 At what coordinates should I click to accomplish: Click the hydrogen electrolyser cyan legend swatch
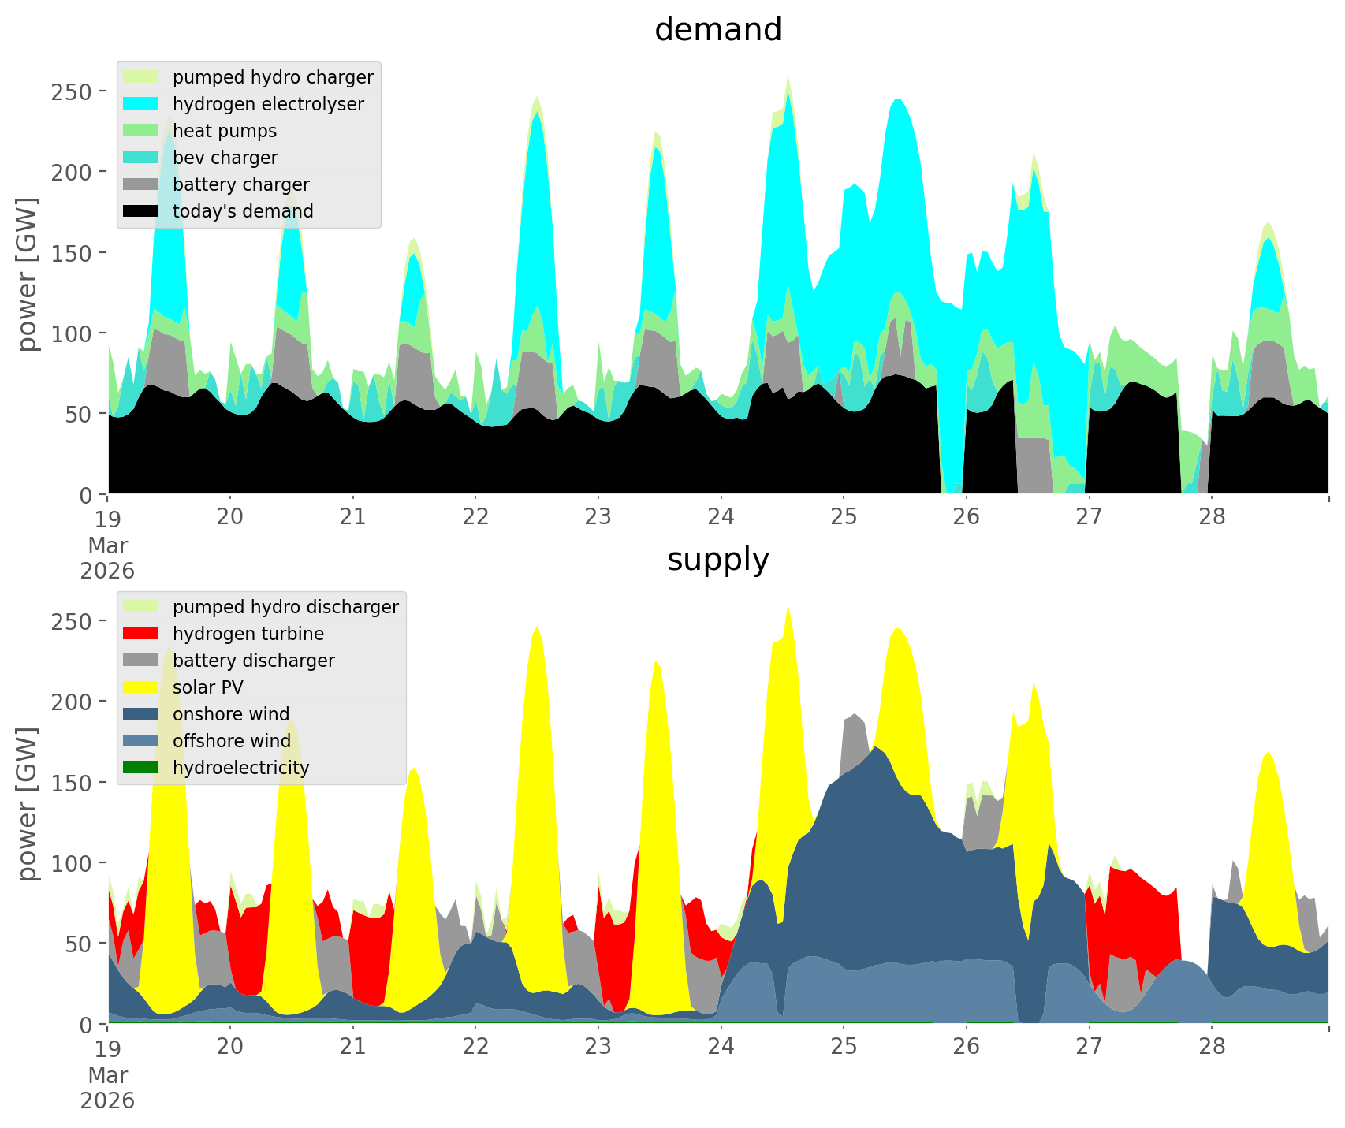(x=142, y=104)
